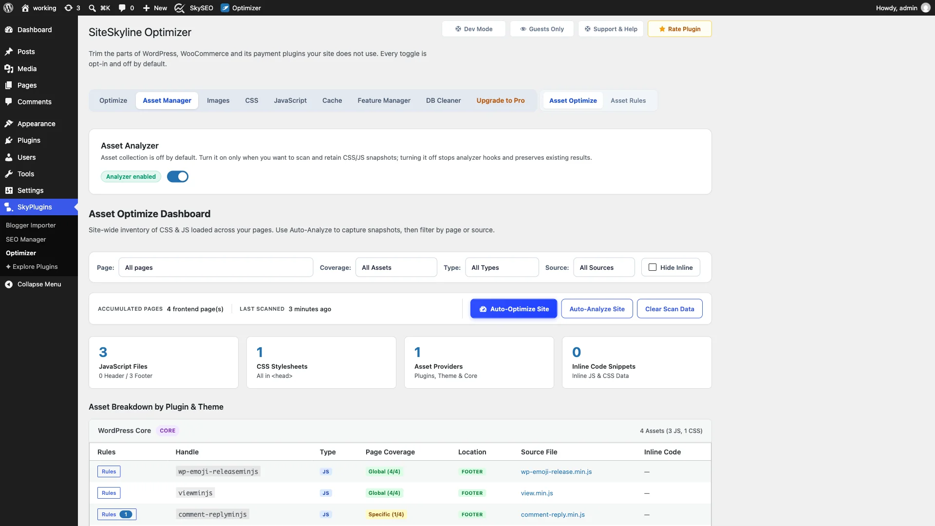
Task: Click the Posts pin icon
Action: coord(9,52)
